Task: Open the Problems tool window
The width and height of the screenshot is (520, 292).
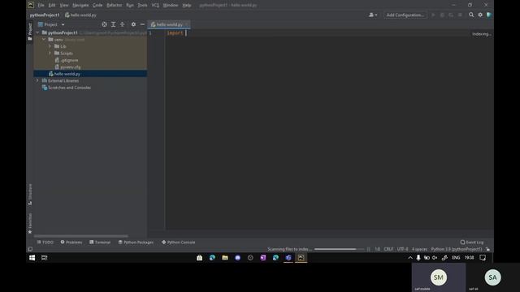Action: click(71, 243)
